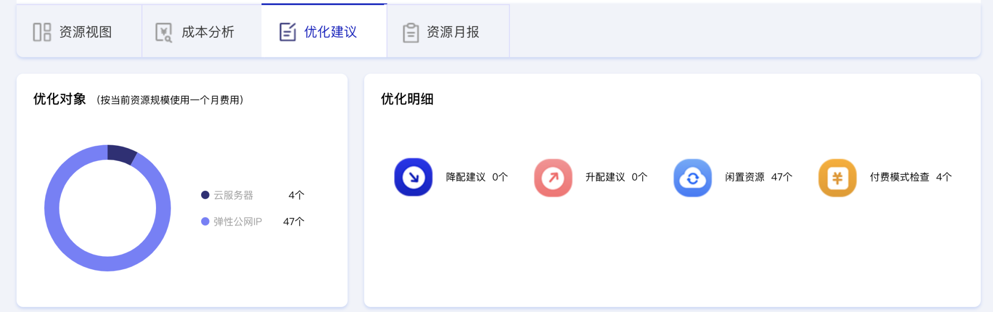Open the 成本分析 tab

click(202, 31)
